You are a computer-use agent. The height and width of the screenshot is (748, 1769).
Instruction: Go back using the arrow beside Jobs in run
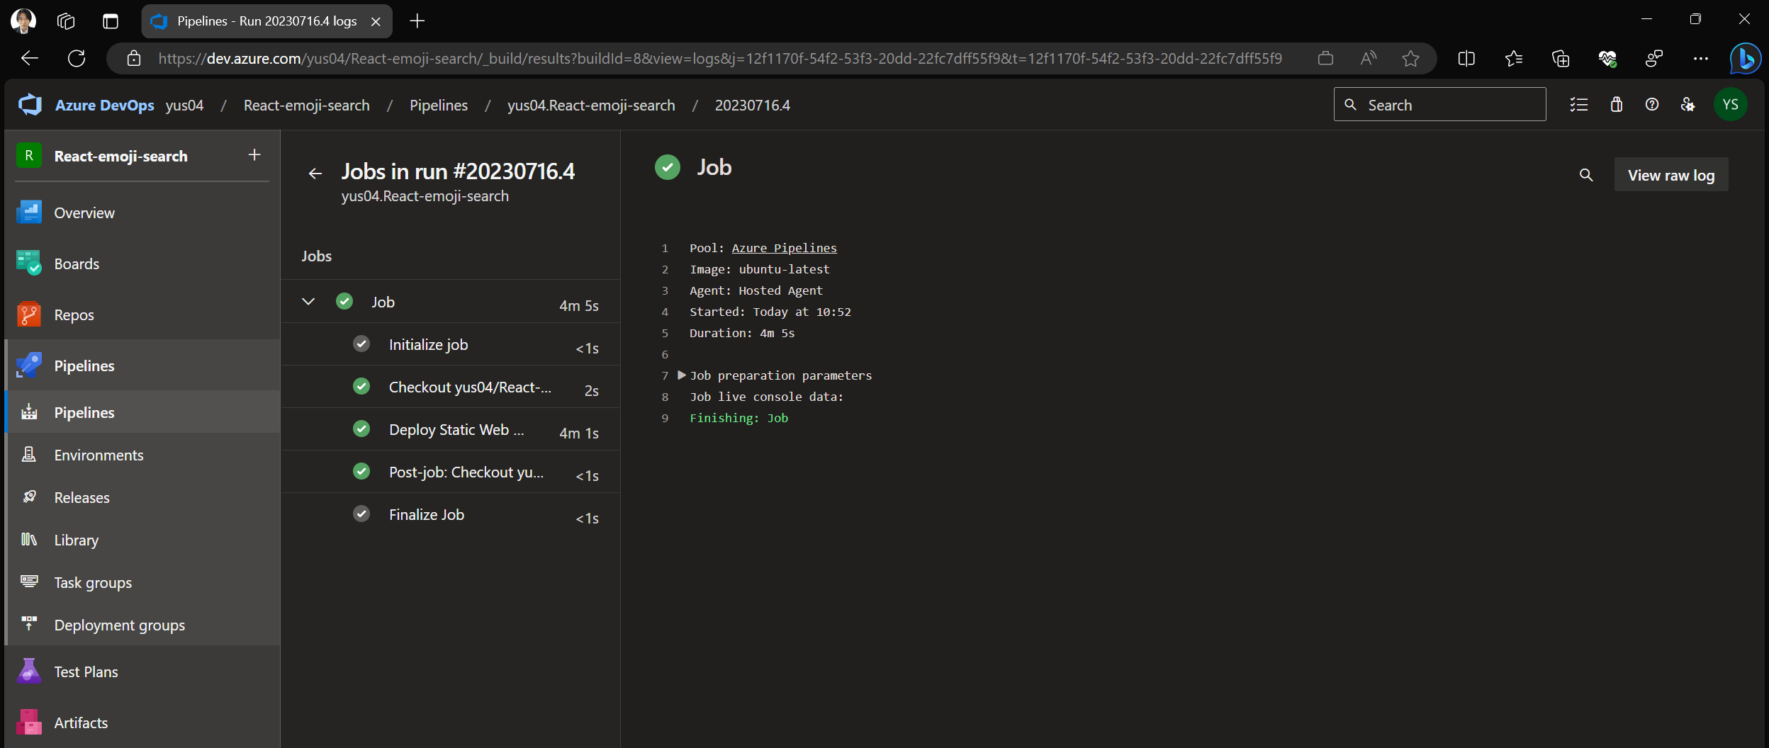[x=315, y=174]
